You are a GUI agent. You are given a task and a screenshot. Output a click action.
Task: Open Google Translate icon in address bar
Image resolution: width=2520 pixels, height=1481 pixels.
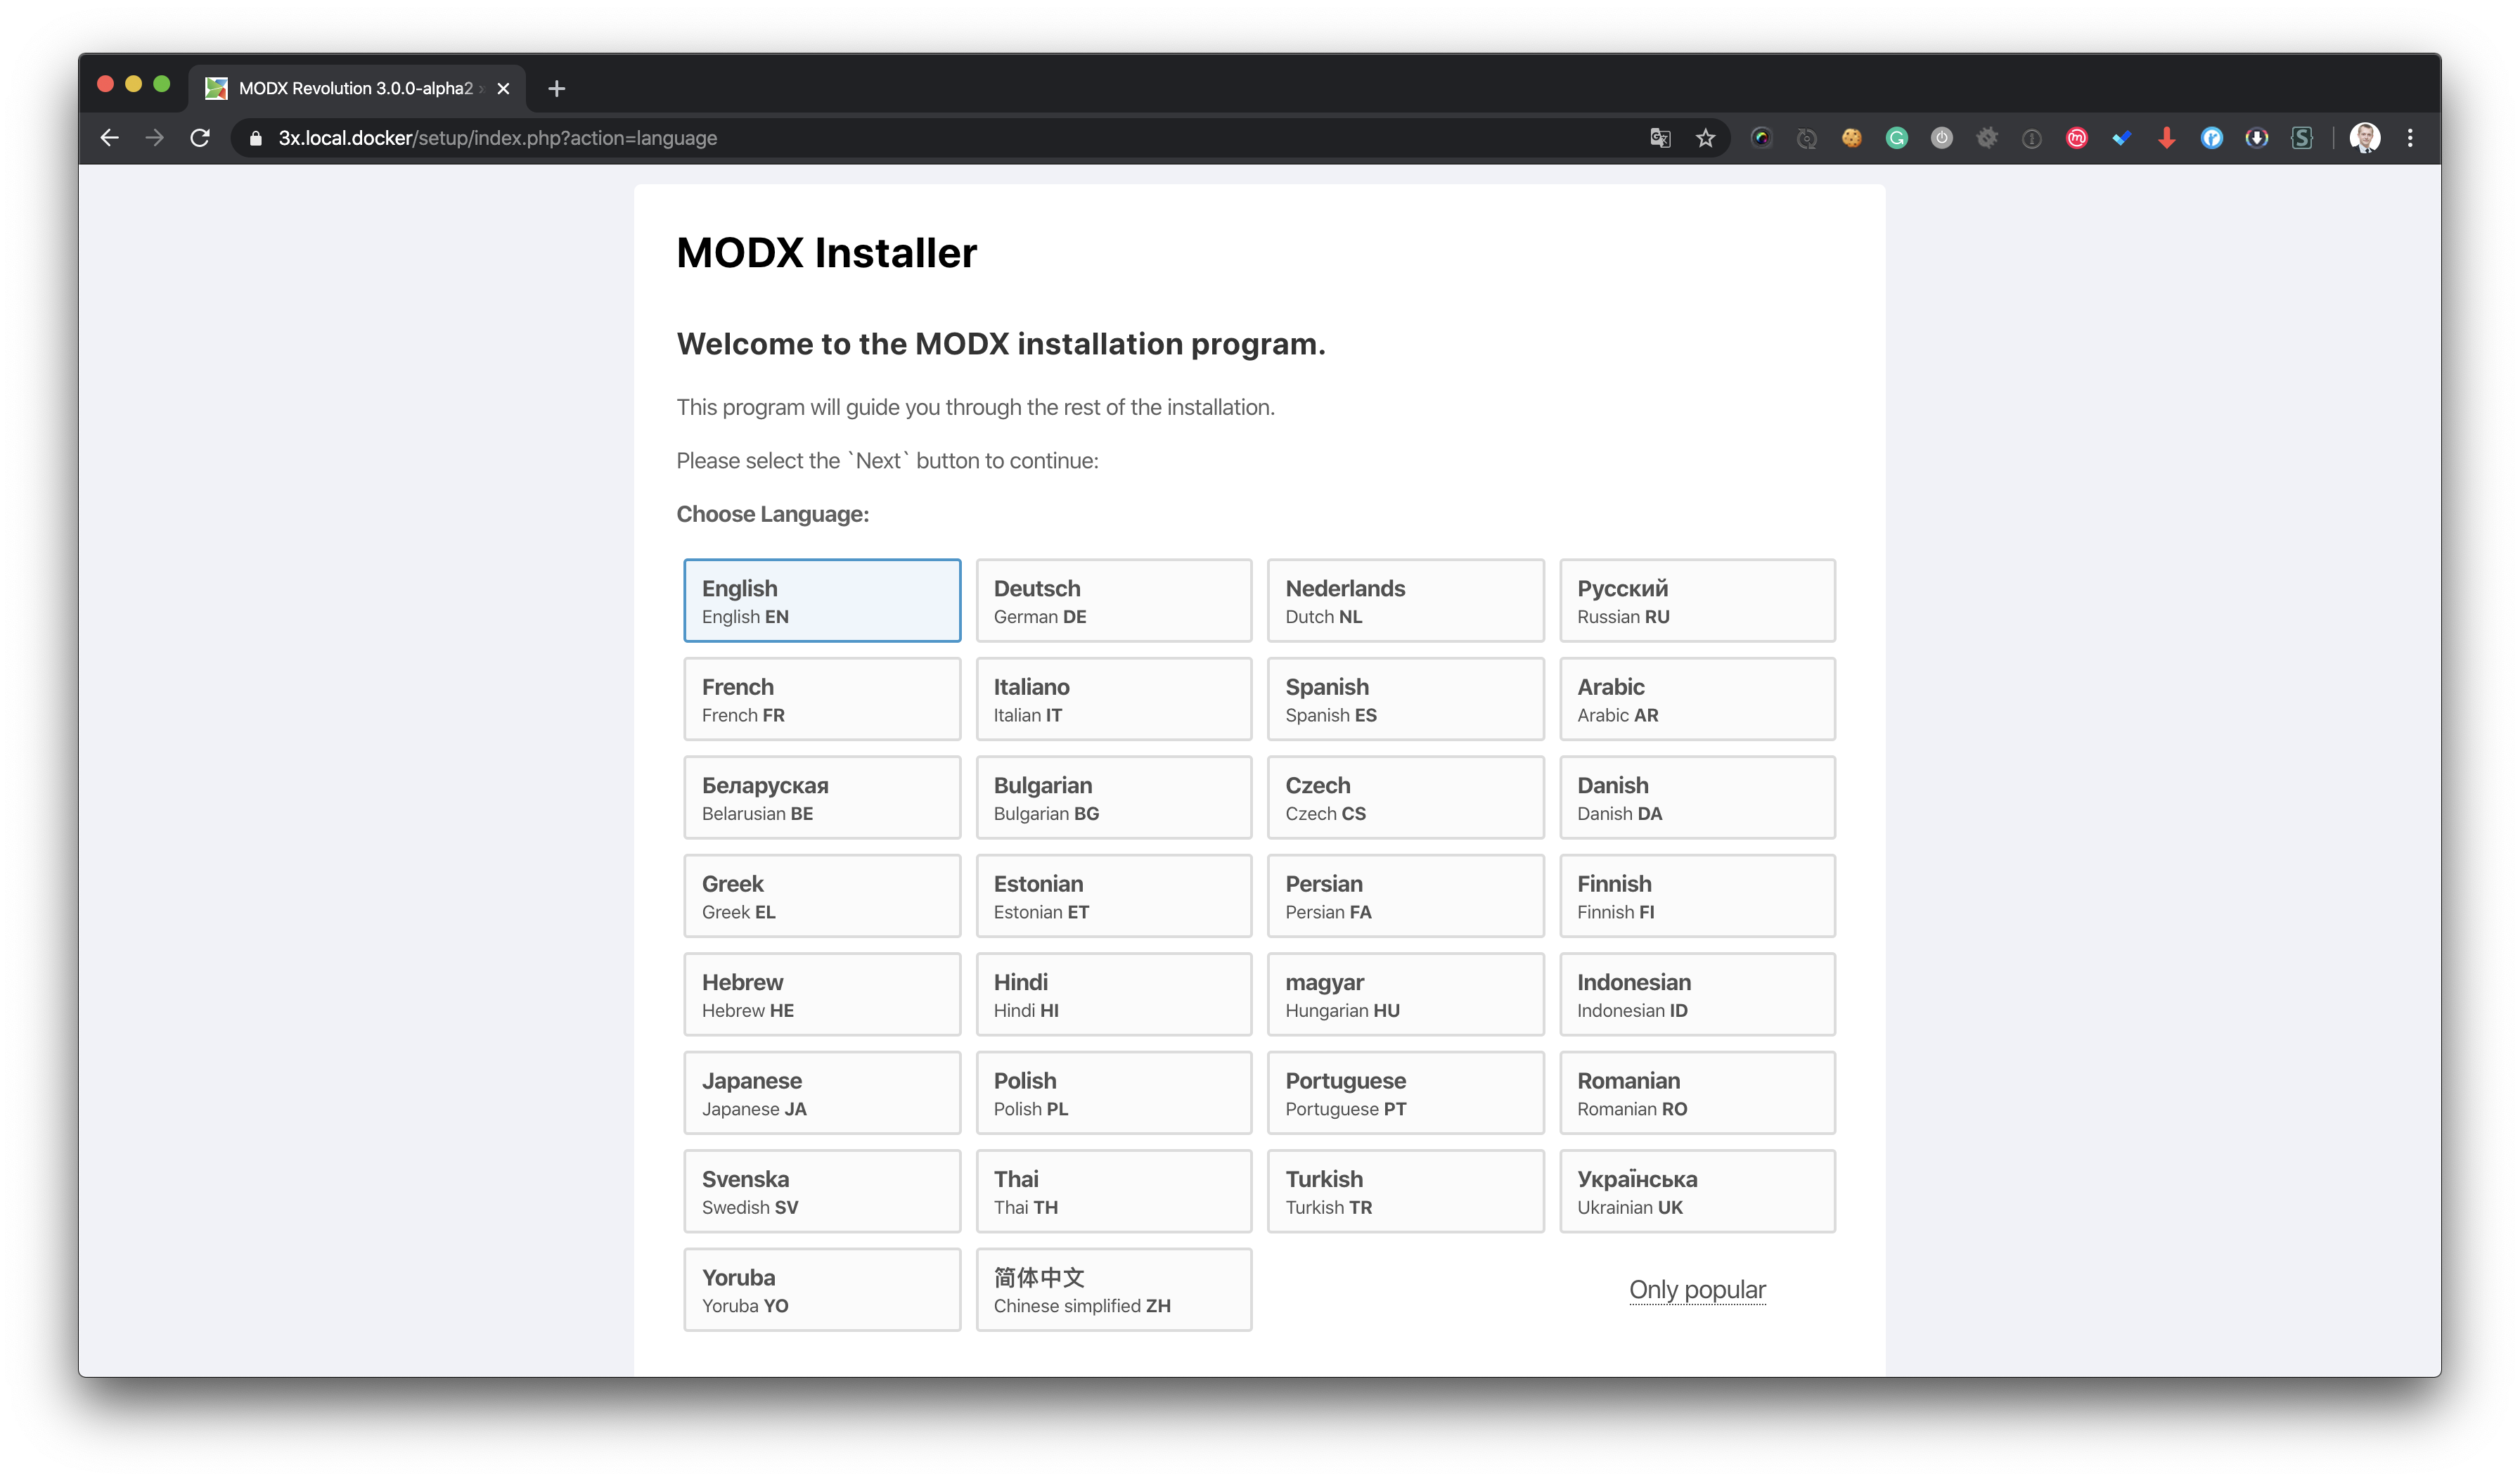(x=1660, y=138)
